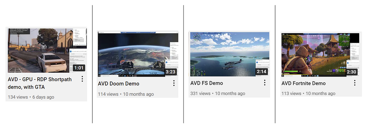Click '114 views • 10 months ago' text
Image resolution: width=366 pixels, height=126 pixels.
pyautogui.click(x=126, y=94)
